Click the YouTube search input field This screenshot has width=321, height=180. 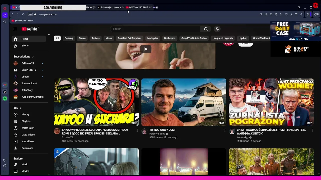click(155, 29)
